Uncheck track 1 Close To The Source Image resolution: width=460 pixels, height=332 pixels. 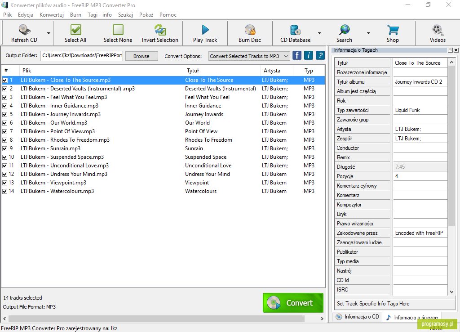(x=5, y=80)
